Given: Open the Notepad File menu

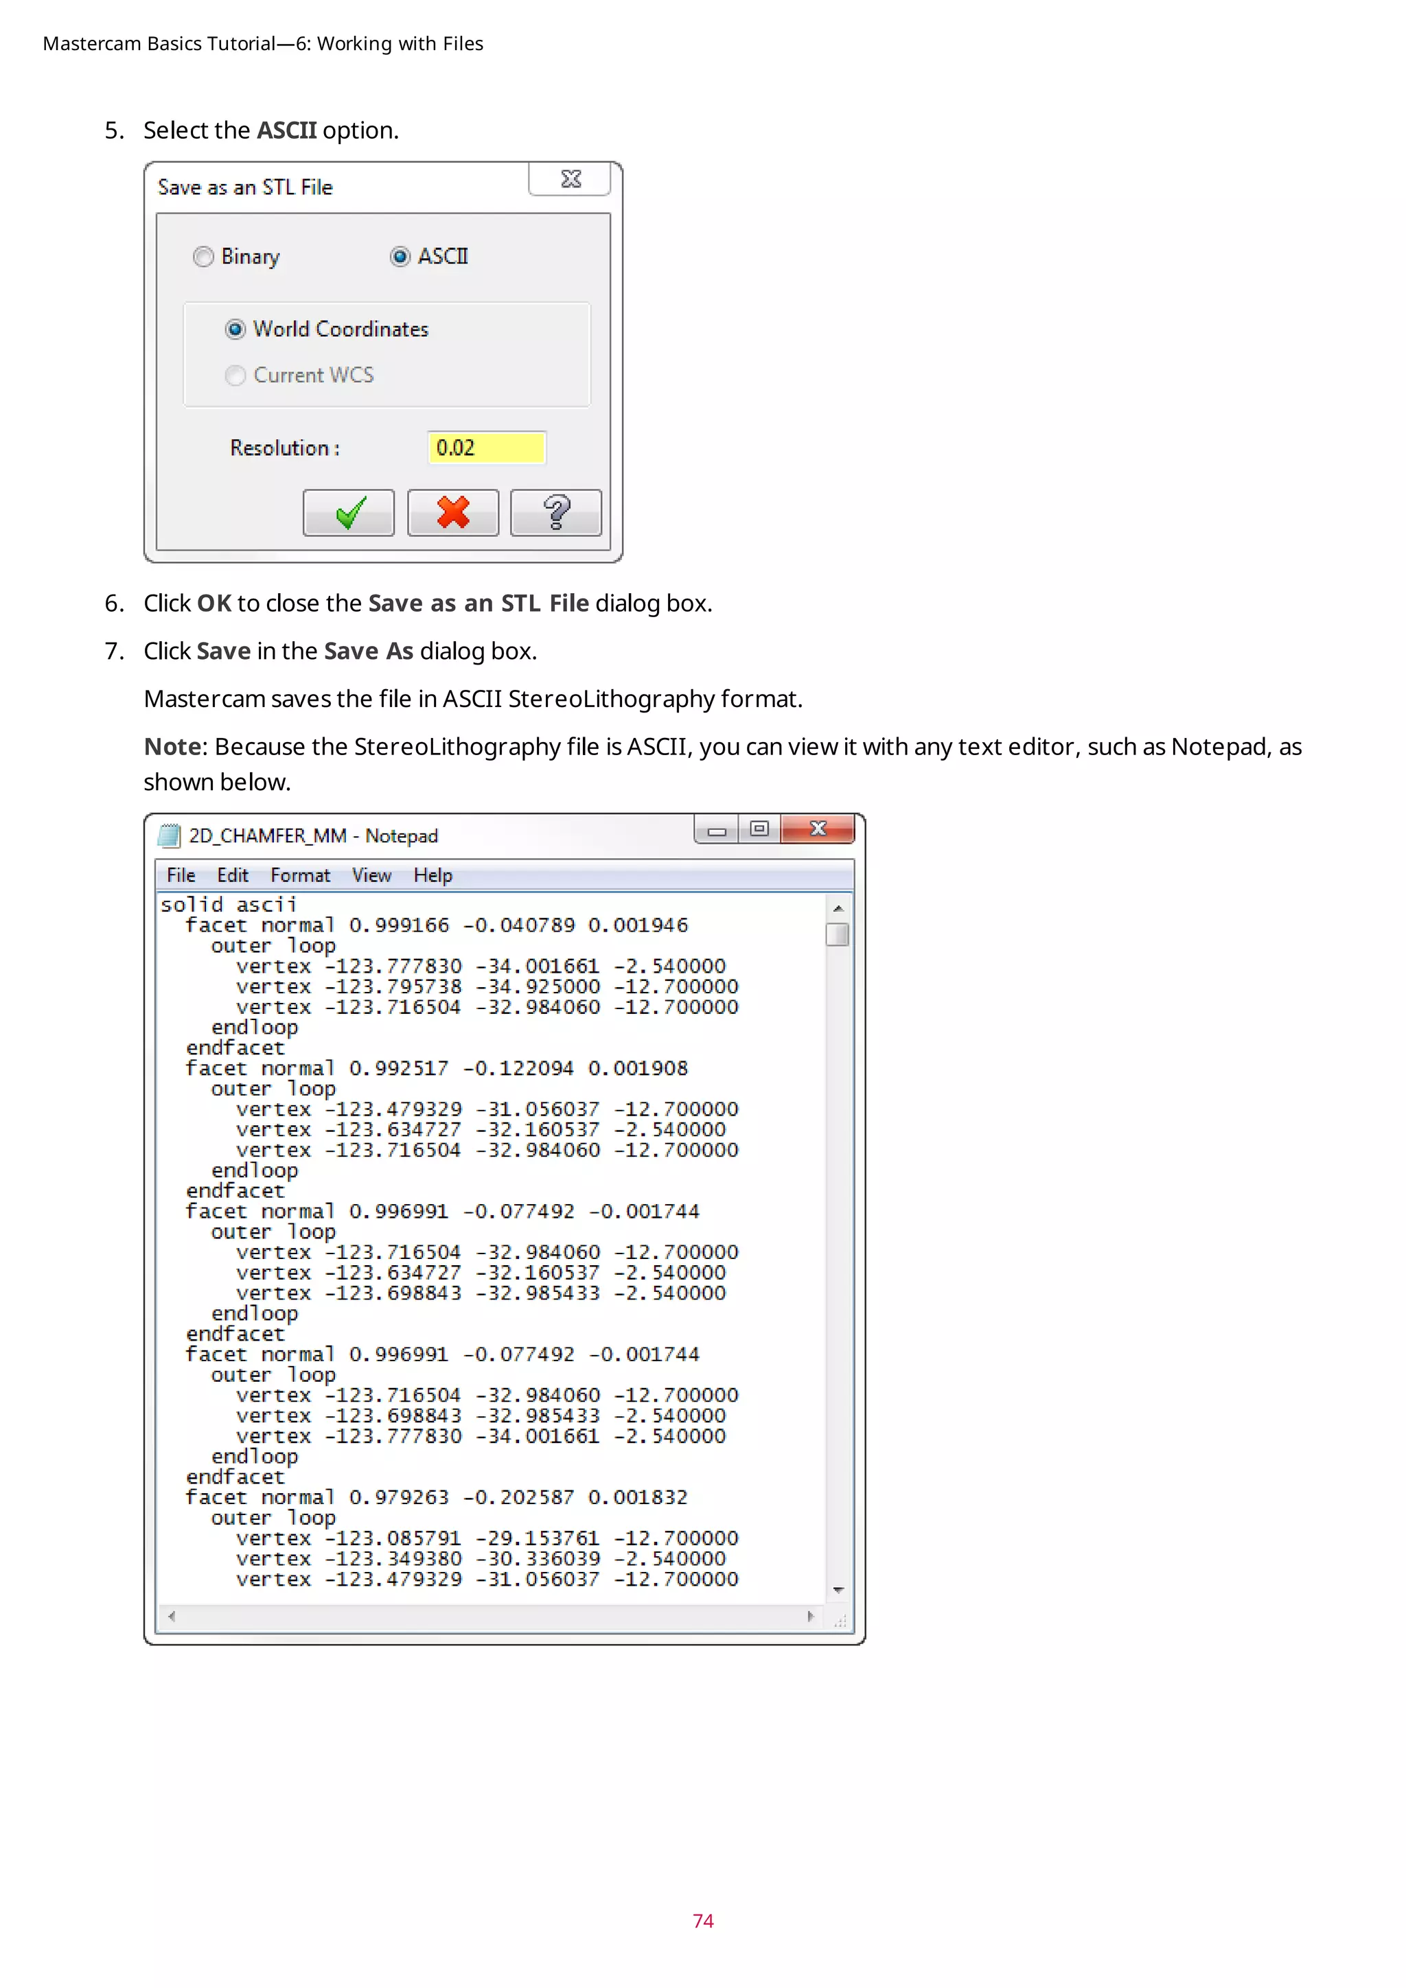Looking at the screenshot, I should tap(181, 875).
